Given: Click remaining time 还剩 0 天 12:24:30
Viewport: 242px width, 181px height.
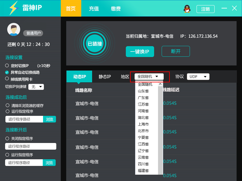Looking at the screenshot, I should 29,44.
